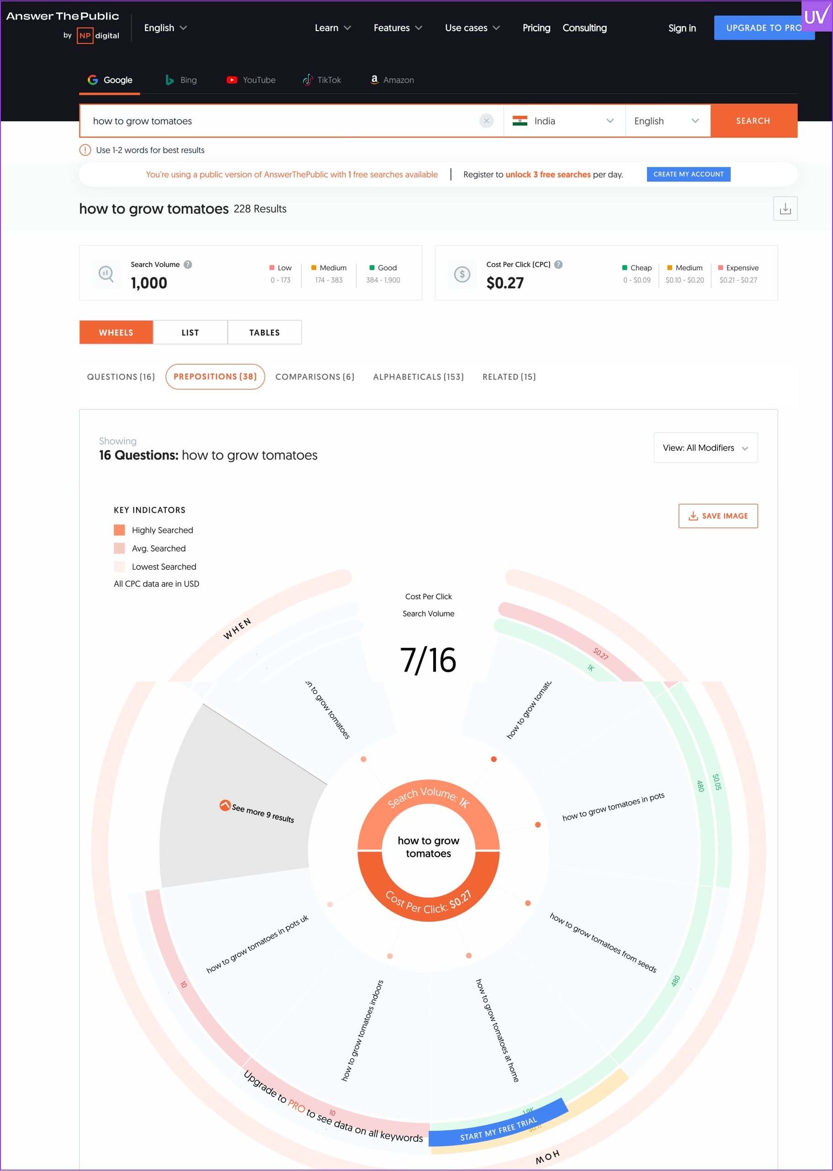Show the Alphabeticals (153) category
833x1171 pixels.
click(419, 376)
